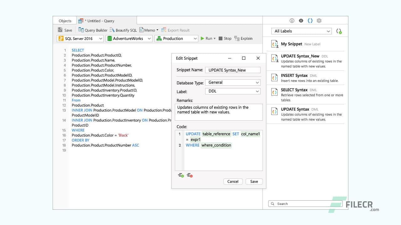The width and height of the screenshot is (401, 225).
Task: Cancel the Edit Snippet dialog
Action: [233, 181]
